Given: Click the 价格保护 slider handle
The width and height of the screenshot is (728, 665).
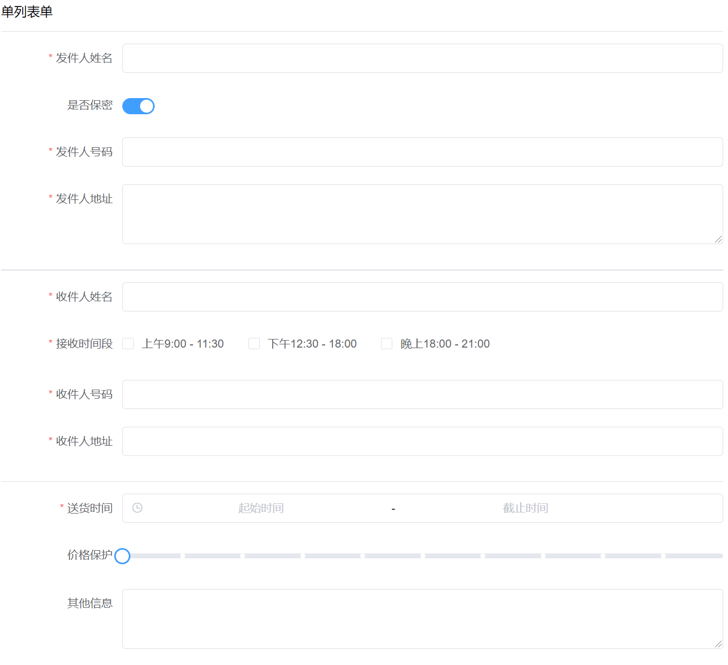Looking at the screenshot, I should [122, 556].
